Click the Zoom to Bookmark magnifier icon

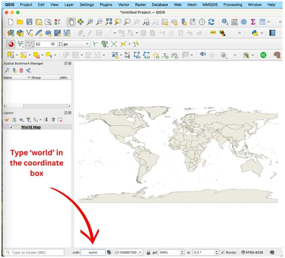[x=7, y=71]
